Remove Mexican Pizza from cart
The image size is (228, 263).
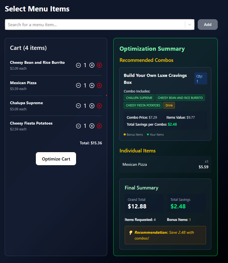[99, 86]
